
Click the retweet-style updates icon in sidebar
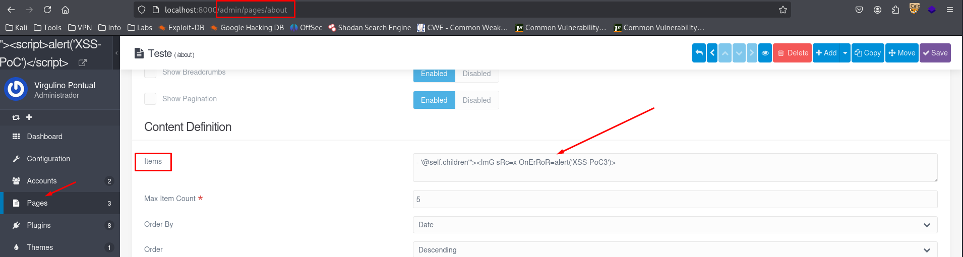(x=16, y=117)
